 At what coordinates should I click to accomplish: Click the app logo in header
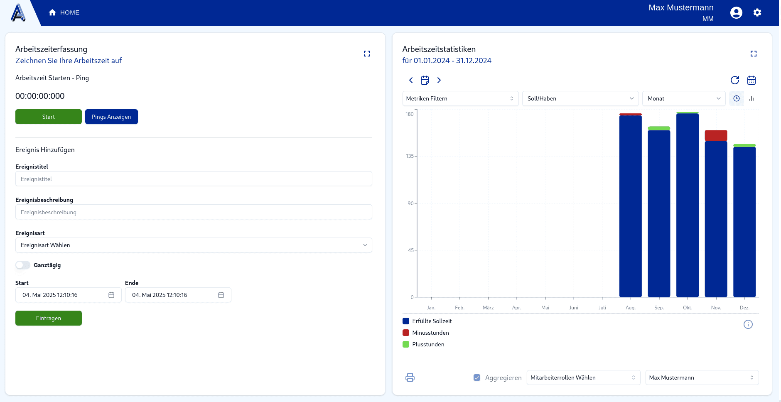point(18,12)
